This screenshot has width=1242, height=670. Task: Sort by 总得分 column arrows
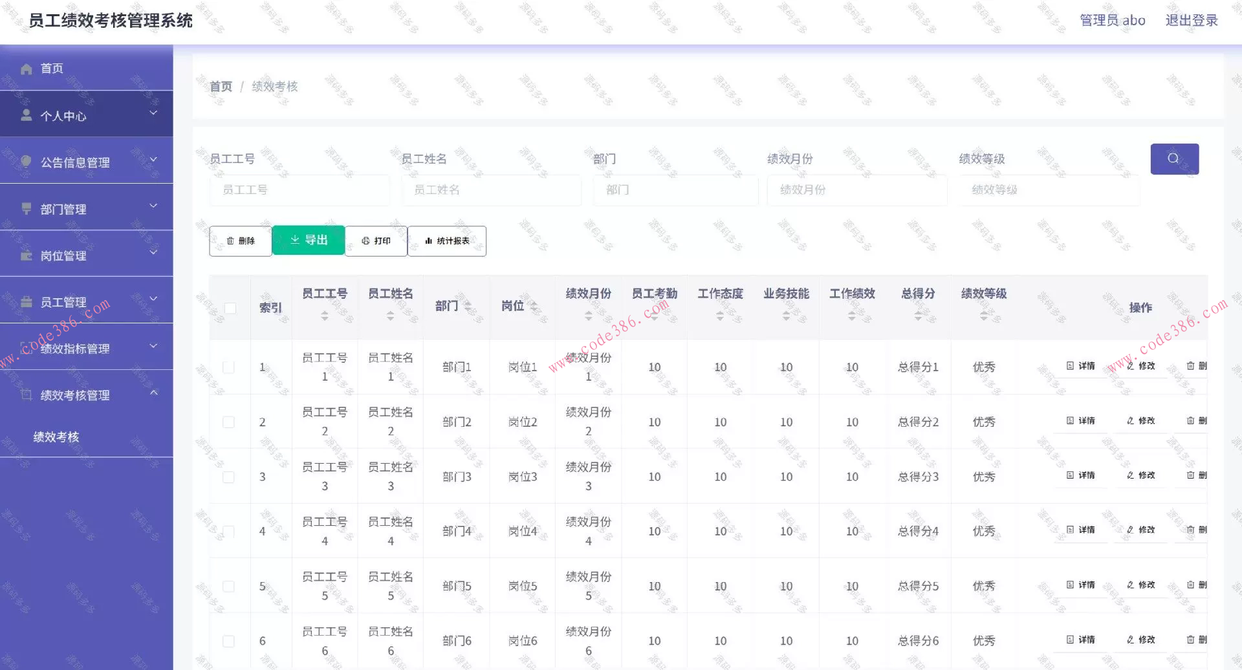(x=918, y=316)
